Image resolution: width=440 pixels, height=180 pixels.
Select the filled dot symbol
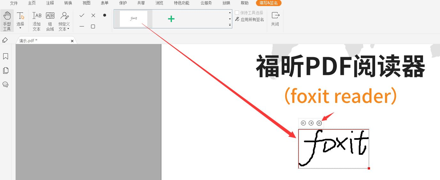click(104, 15)
